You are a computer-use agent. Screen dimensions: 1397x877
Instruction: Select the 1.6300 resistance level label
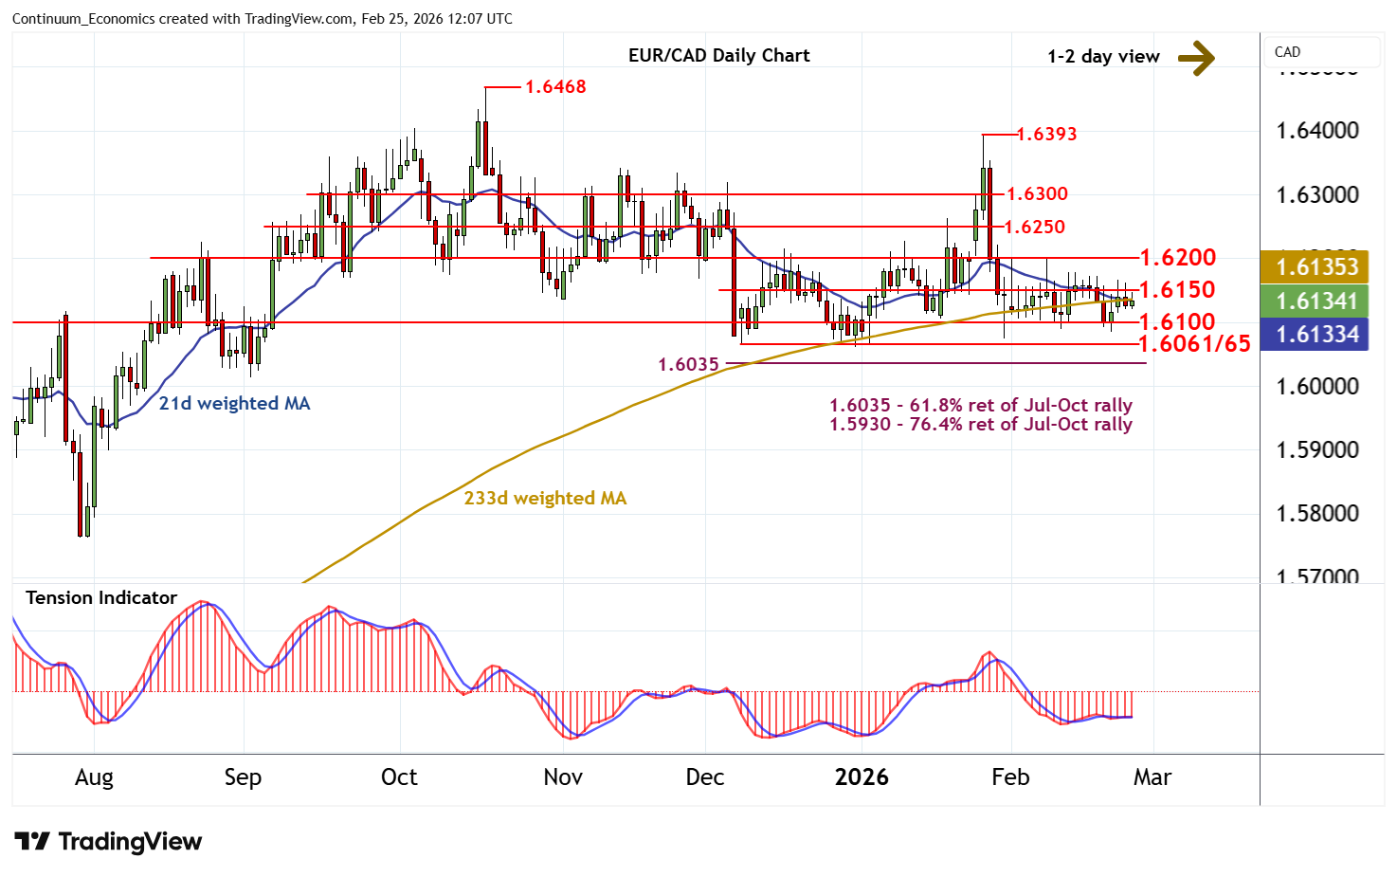(x=1036, y=194)
